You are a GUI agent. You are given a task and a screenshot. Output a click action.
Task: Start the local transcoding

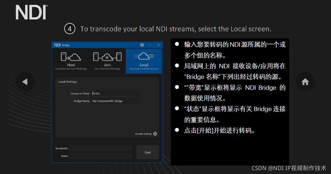148,152
